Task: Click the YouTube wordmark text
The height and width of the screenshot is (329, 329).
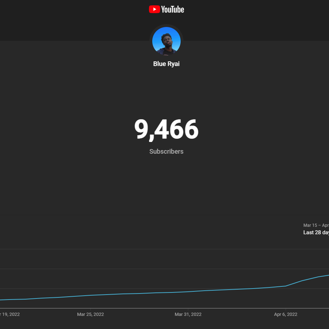Action: point(172,10)
